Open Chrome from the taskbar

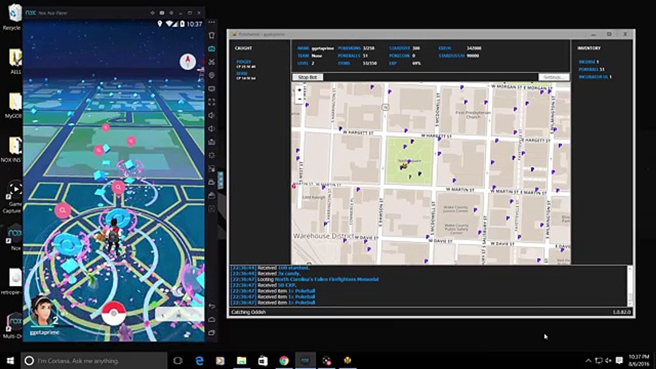point(284,360)
